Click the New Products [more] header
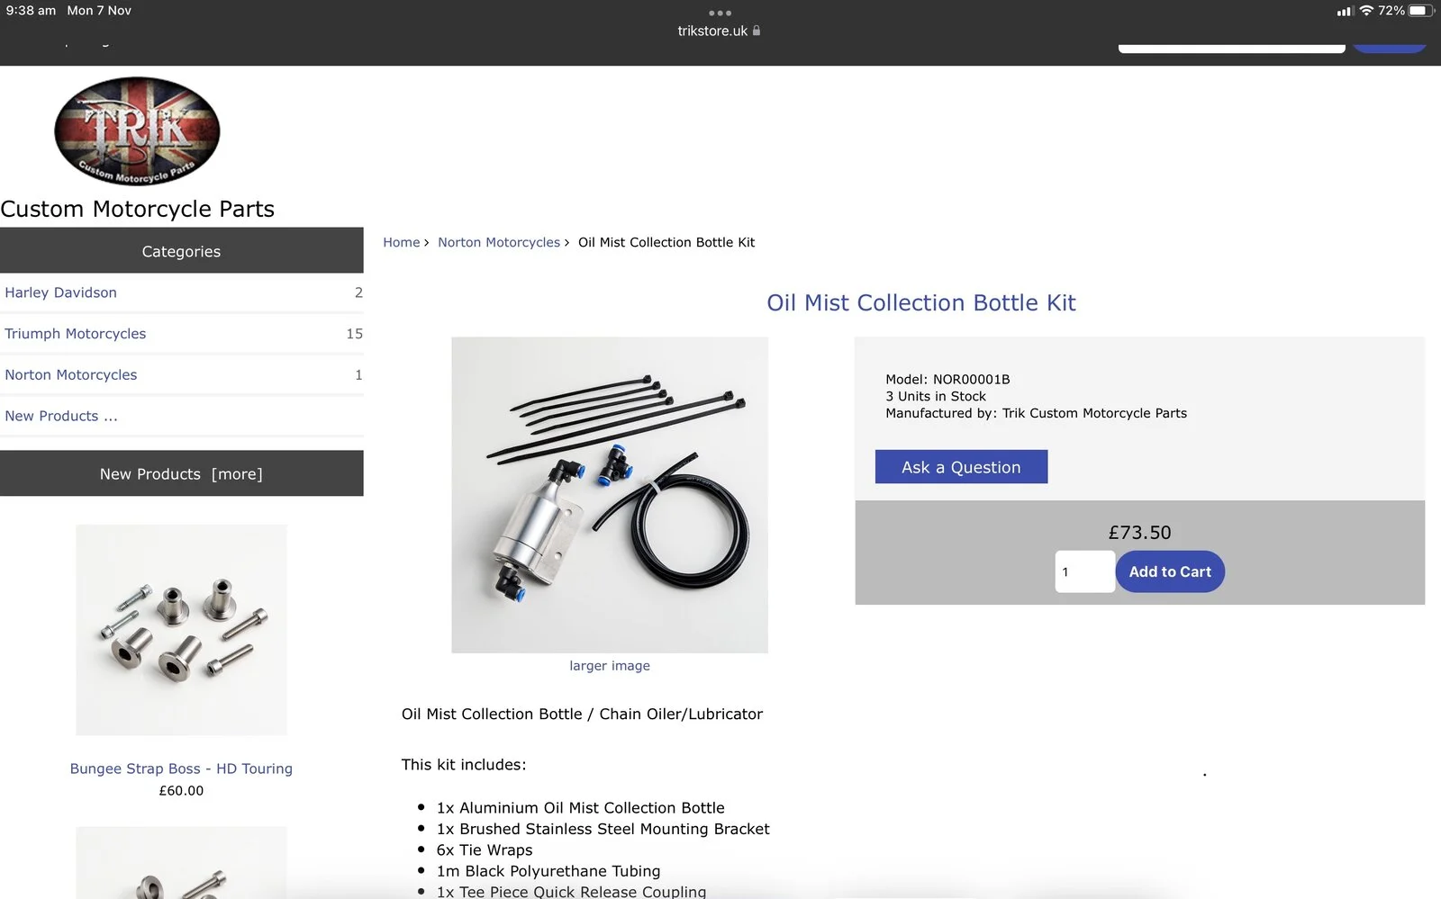This screenshot has width=1441, height=899. 181,474
